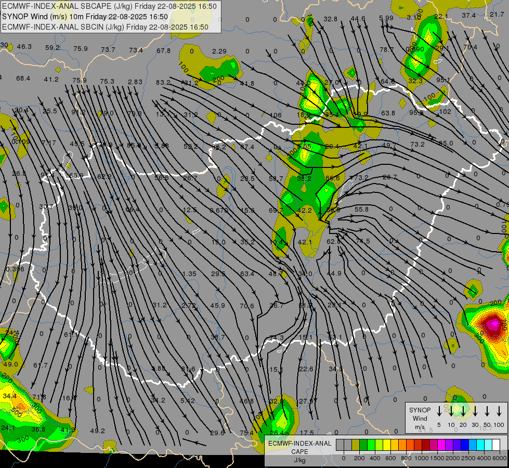Click the '61.7' value on the map

coord(40,366)
